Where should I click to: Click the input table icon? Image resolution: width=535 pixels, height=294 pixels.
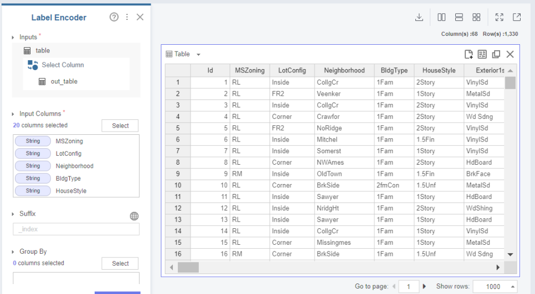(27, 51)
